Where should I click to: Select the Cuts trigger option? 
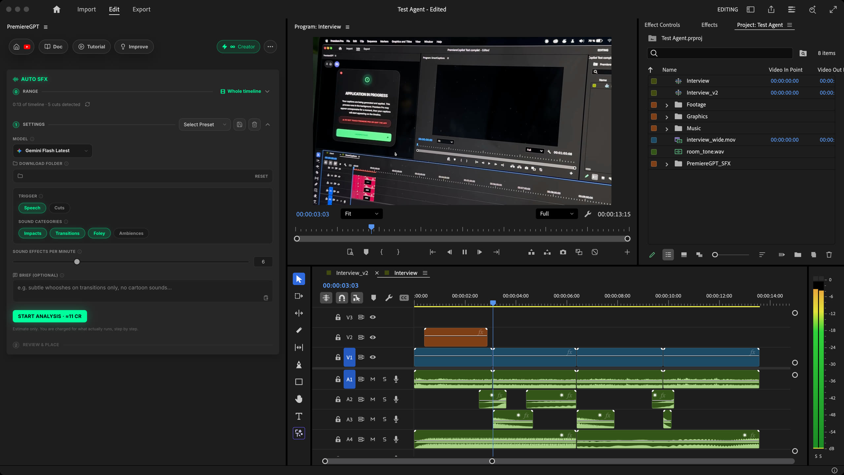coord(59,208)
